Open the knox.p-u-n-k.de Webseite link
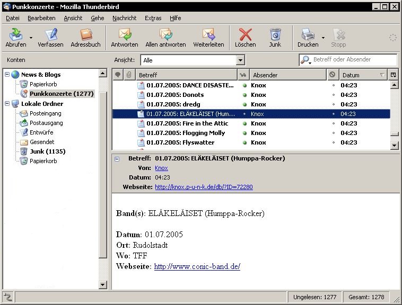This screenshot has height=305, width=402. click(x=204, y=187)
